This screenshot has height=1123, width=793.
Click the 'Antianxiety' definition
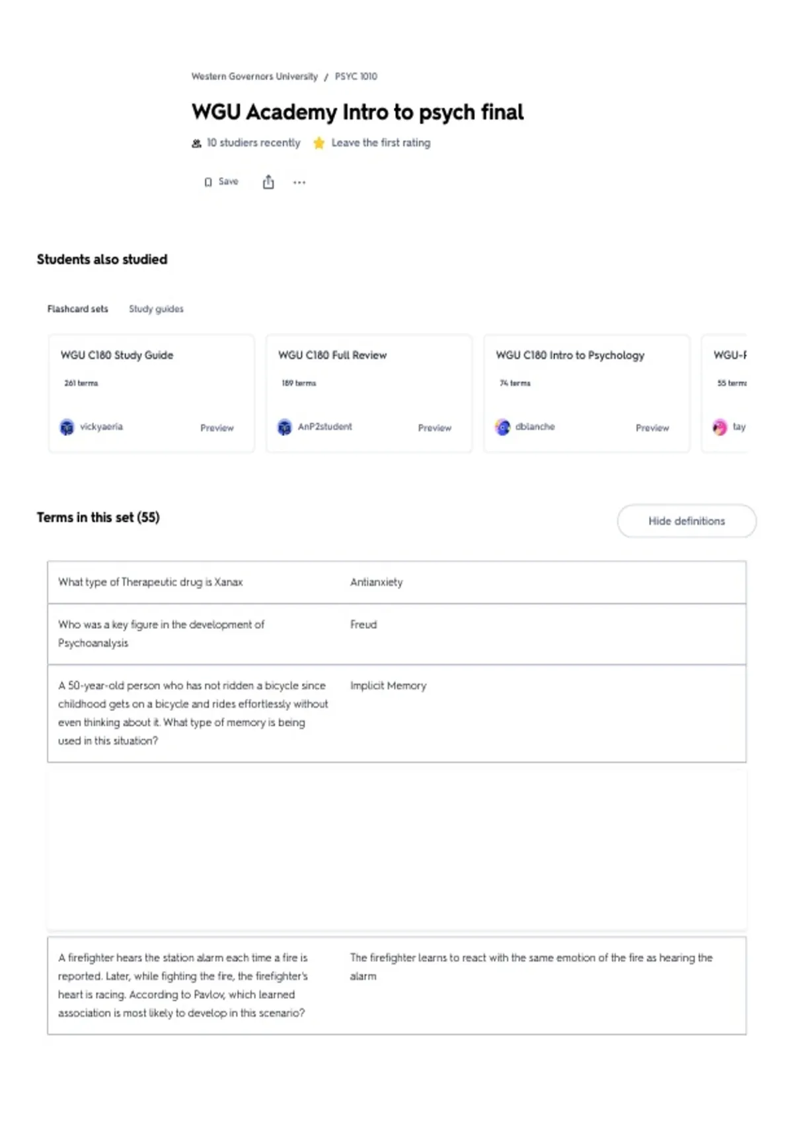(376, 582)
